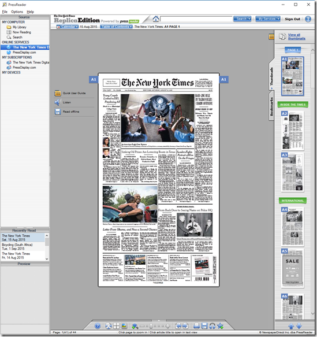
Task: Open the Calendar dropdown
Action: click(68, 27)
